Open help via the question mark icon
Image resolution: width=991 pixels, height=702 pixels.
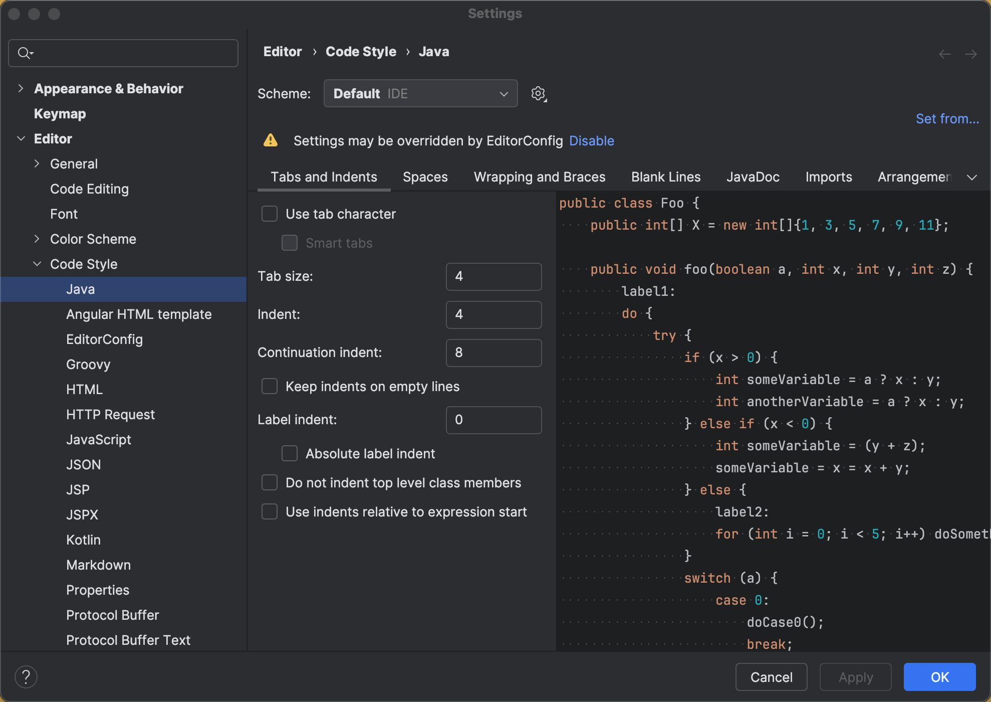click(x=27, y=676)
